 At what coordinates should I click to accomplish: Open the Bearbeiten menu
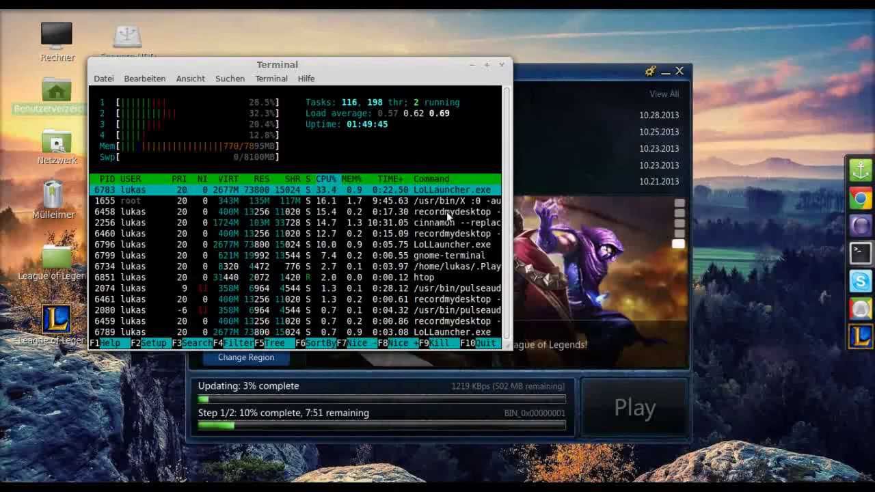point(144,79)
